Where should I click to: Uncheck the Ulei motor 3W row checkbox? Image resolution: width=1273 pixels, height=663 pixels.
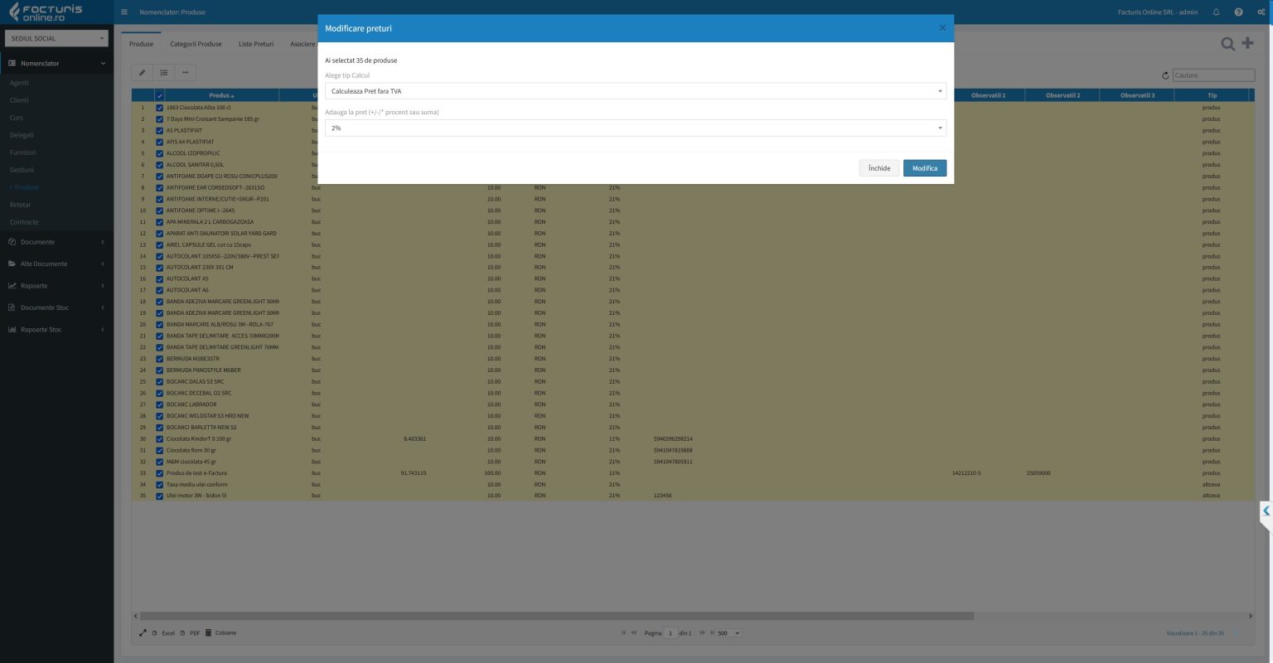(x=160, y=496)
